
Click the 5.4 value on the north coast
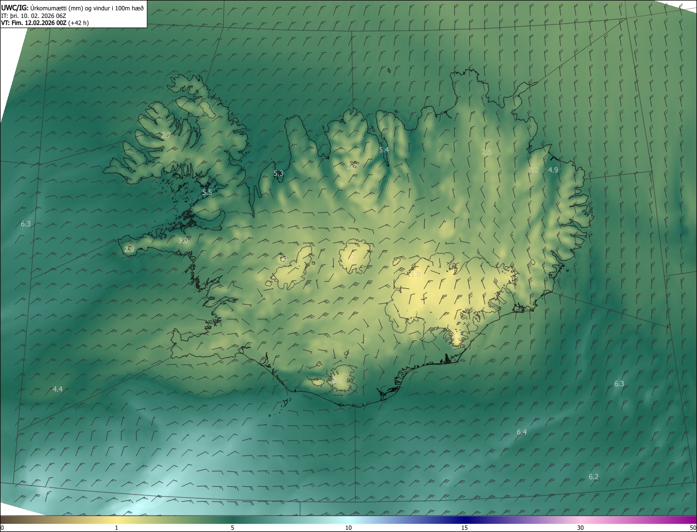(384, 150)
